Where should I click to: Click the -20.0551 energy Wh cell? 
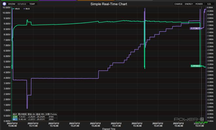(x=40, y=119)
